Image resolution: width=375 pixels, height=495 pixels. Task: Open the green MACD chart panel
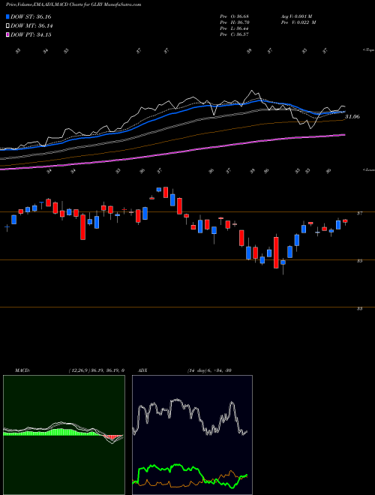click(64, 435)
